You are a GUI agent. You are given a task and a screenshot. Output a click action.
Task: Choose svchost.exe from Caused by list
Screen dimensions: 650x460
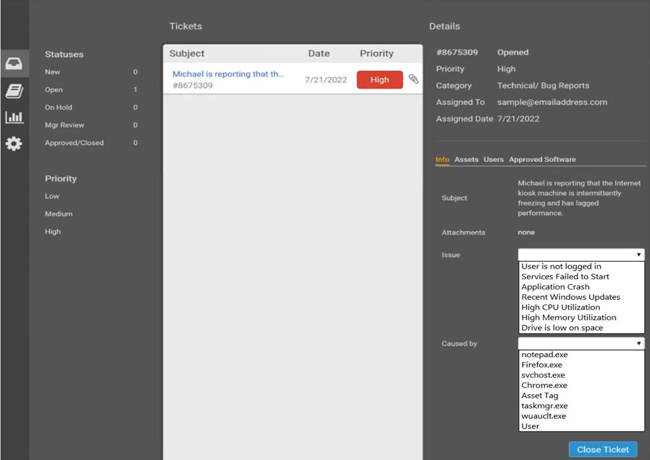point(543,375)
